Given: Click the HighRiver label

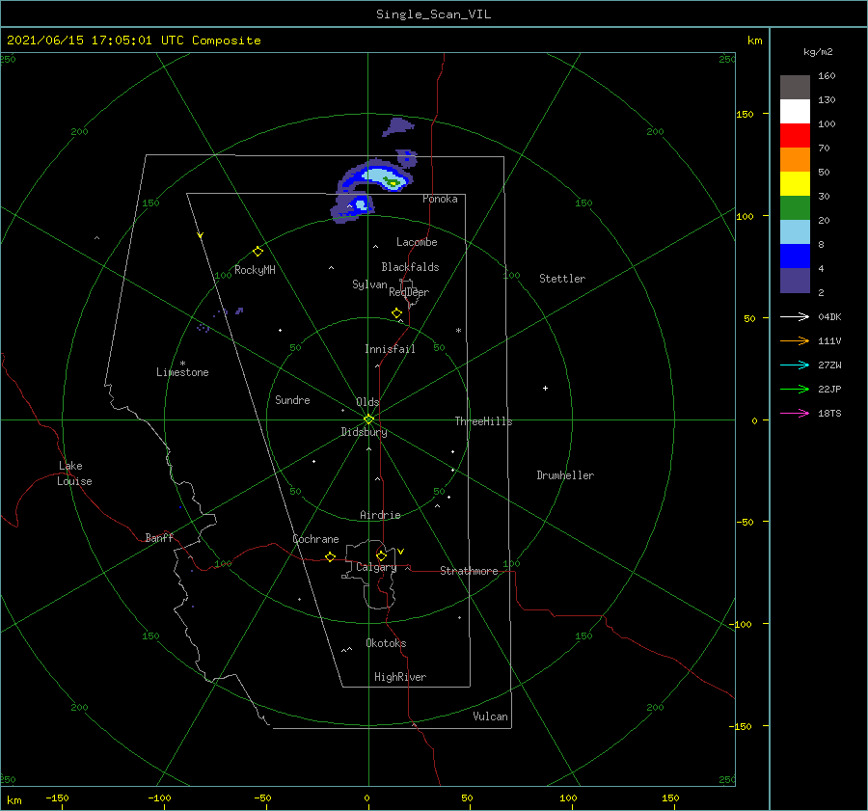Looking at the screenshot, I should click(x=400, y=677).
